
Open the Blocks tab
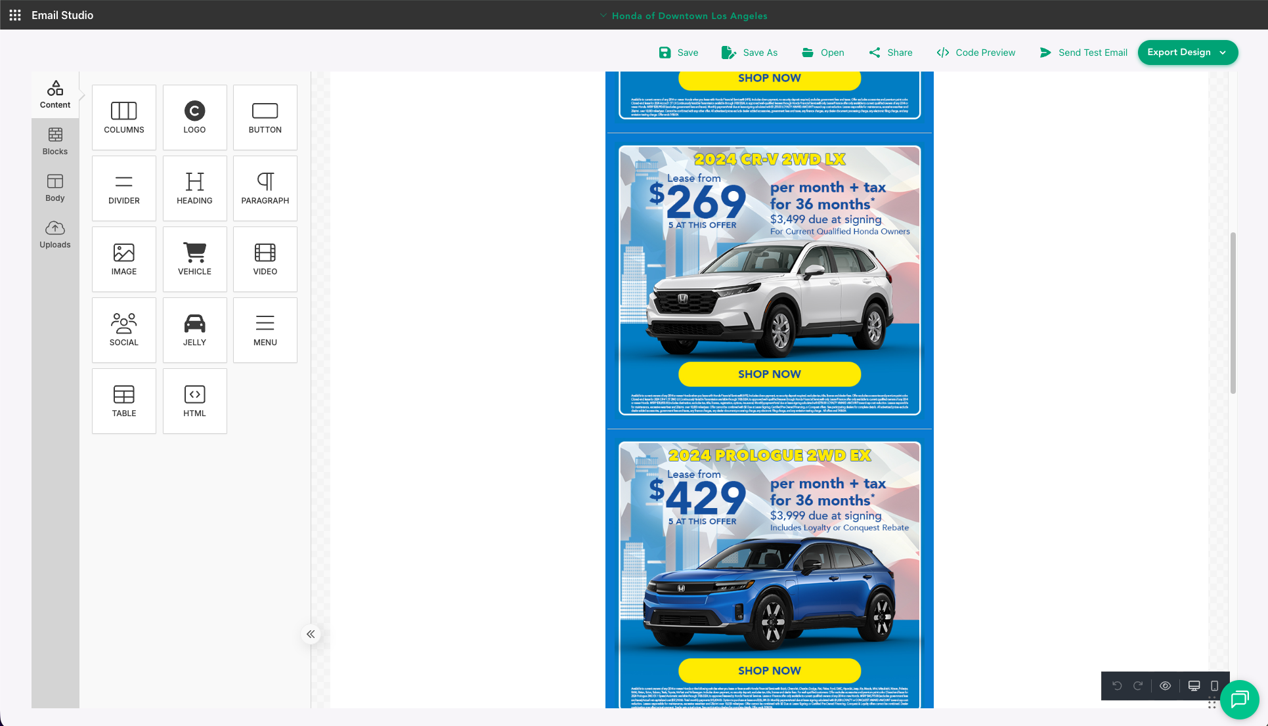[x=55, y=142]
